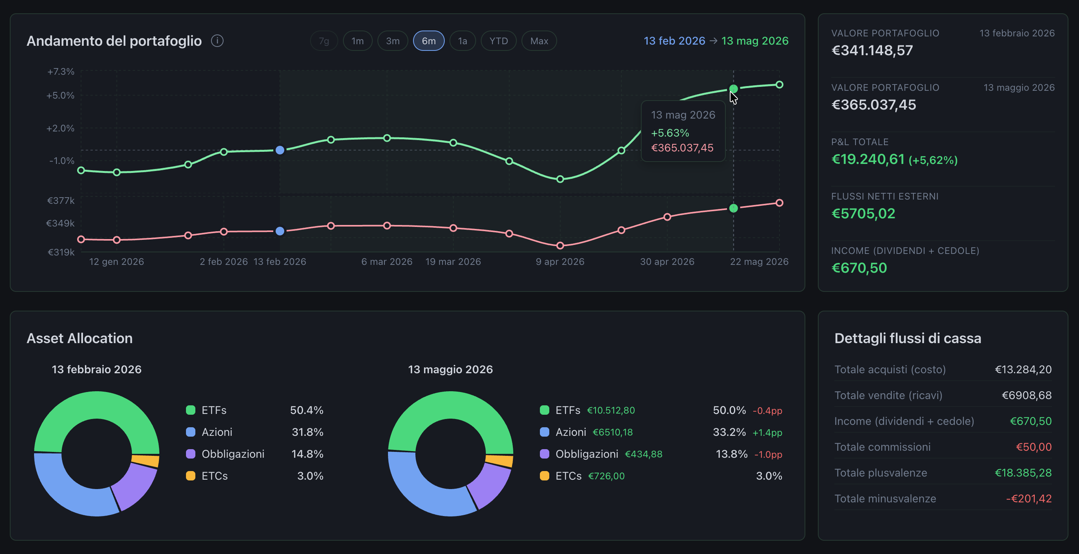The image size is (1079, 554).
Task: Click the last percent point at 22 mag 2026
Action: point(779,85)
